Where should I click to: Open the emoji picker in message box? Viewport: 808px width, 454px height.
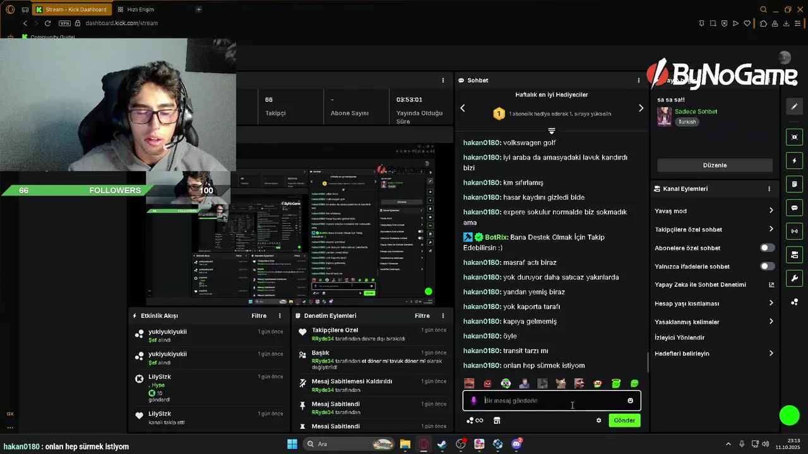(x=630, y=400)
